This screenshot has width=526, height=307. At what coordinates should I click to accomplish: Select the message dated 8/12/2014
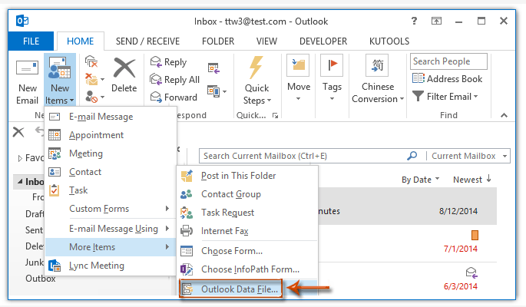(407, 206)
